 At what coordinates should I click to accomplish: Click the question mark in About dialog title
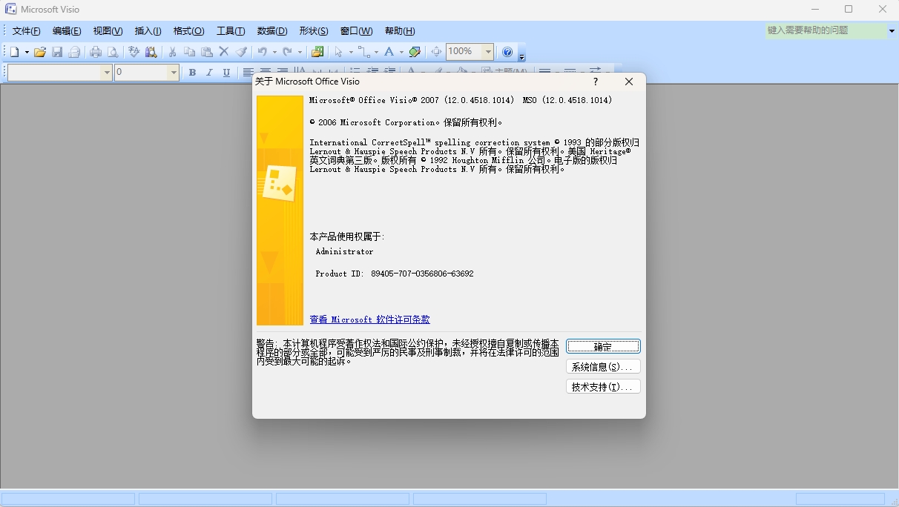coord(595,82)
